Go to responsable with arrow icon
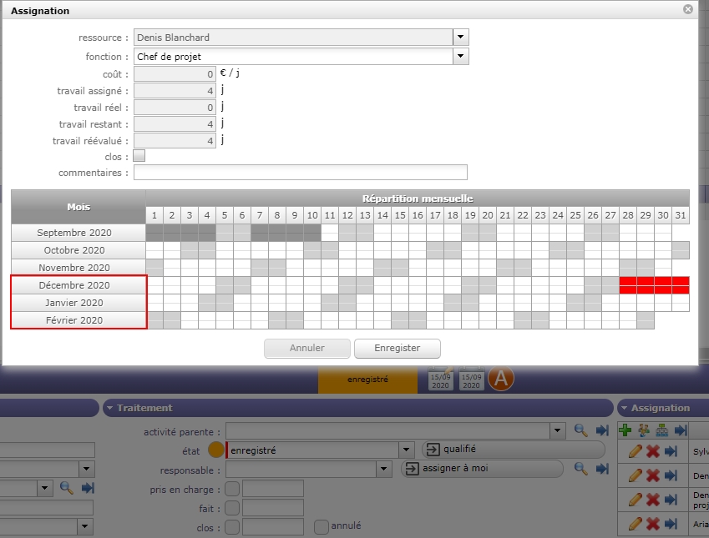This screenshot has height=538, width=709. coord(602,469)
